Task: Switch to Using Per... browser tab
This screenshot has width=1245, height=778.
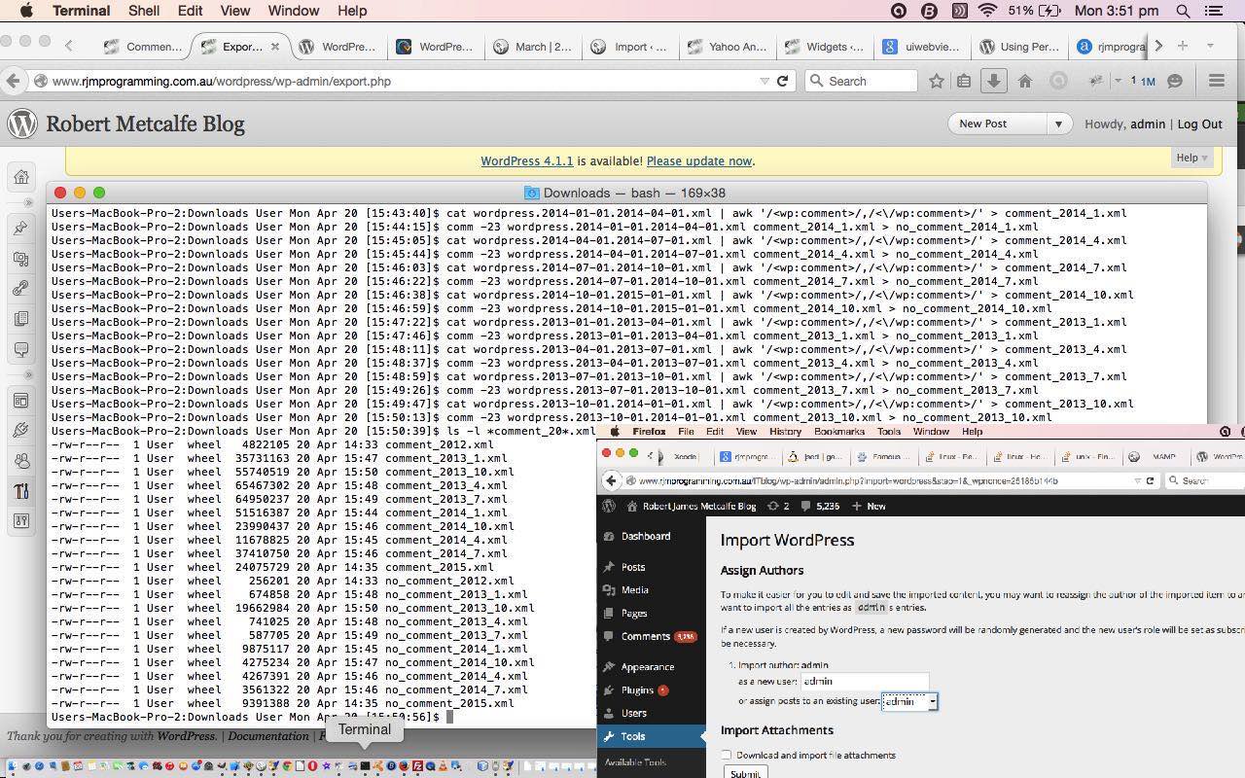Action: coord(1018,46)
